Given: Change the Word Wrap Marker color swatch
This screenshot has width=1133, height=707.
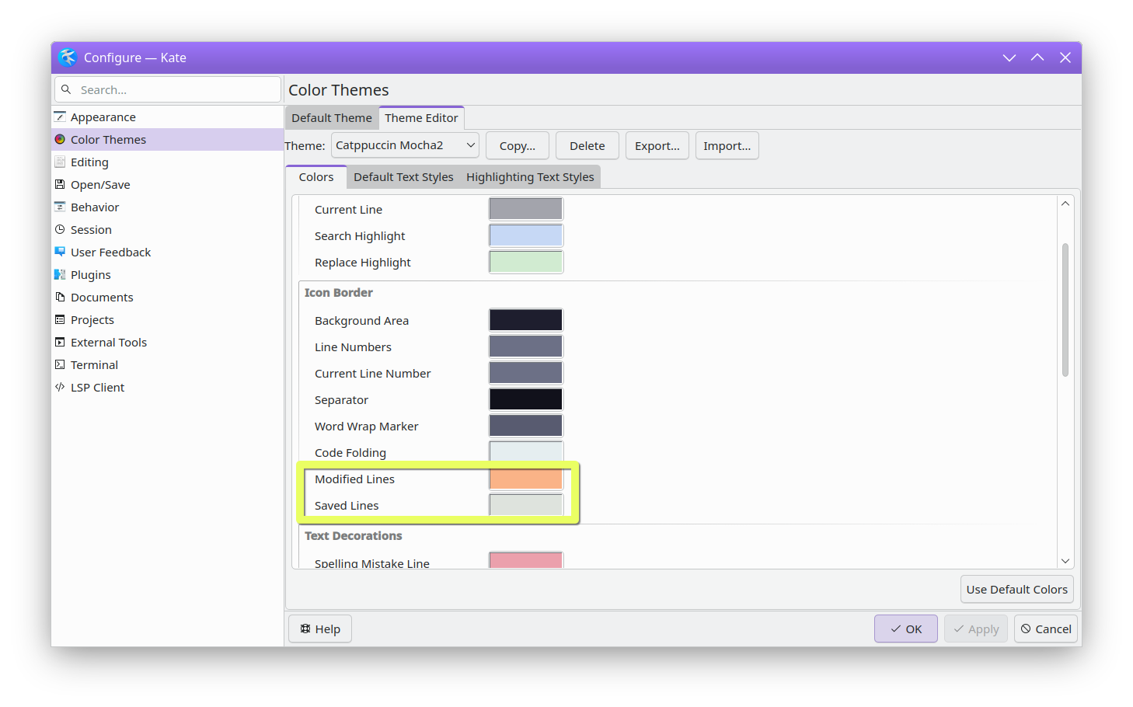Looking at the screenshot, I should [x=526, y=426].
